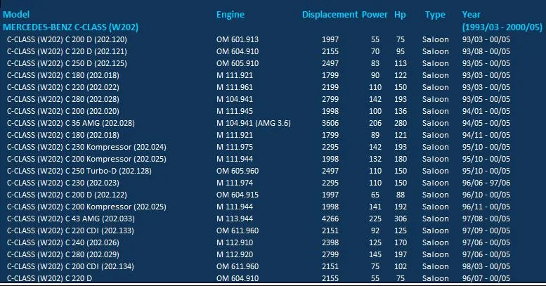Click year range 97/08 - 00/05
Screen dimensions: 546x286
pyautogui.click(x=486, y=219)
